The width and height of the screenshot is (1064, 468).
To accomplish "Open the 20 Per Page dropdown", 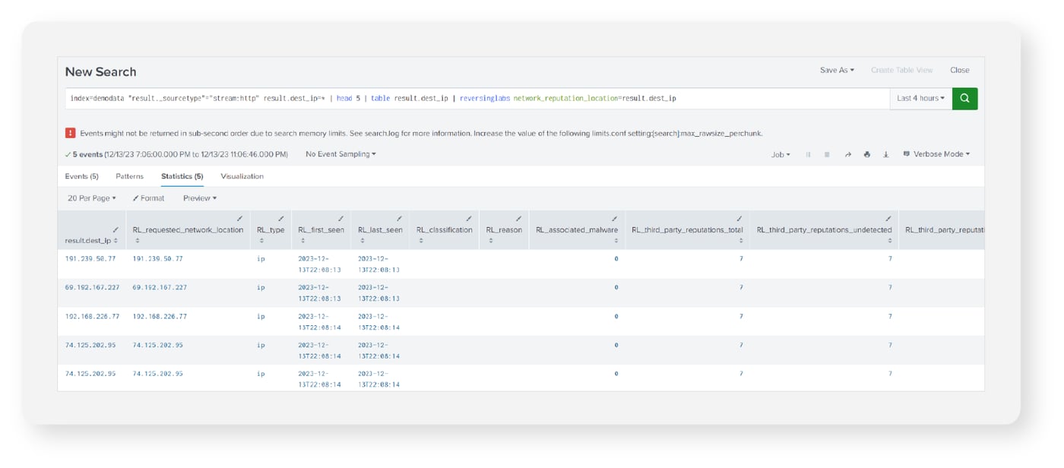I will coord(92,198).
